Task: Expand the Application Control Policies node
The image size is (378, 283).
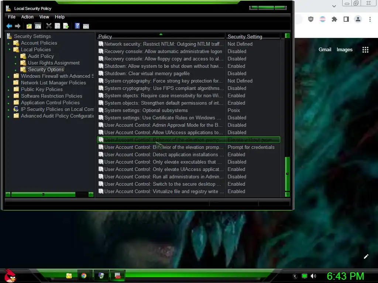Action: tap(9, 103)
